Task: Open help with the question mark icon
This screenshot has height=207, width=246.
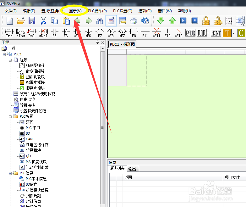Action: [145, 21]
